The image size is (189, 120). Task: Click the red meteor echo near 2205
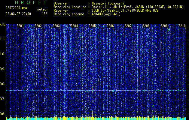(x=93, y=89)
